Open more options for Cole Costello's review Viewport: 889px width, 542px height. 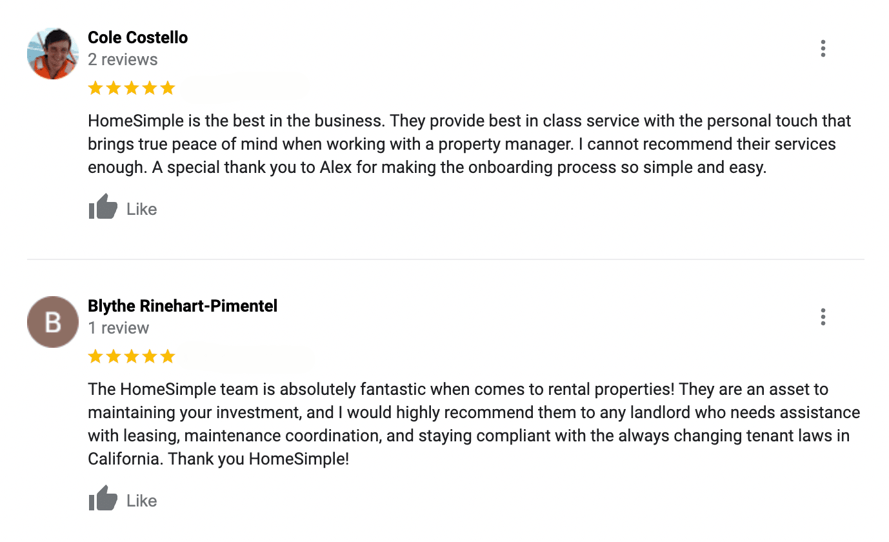pos(823,48)
